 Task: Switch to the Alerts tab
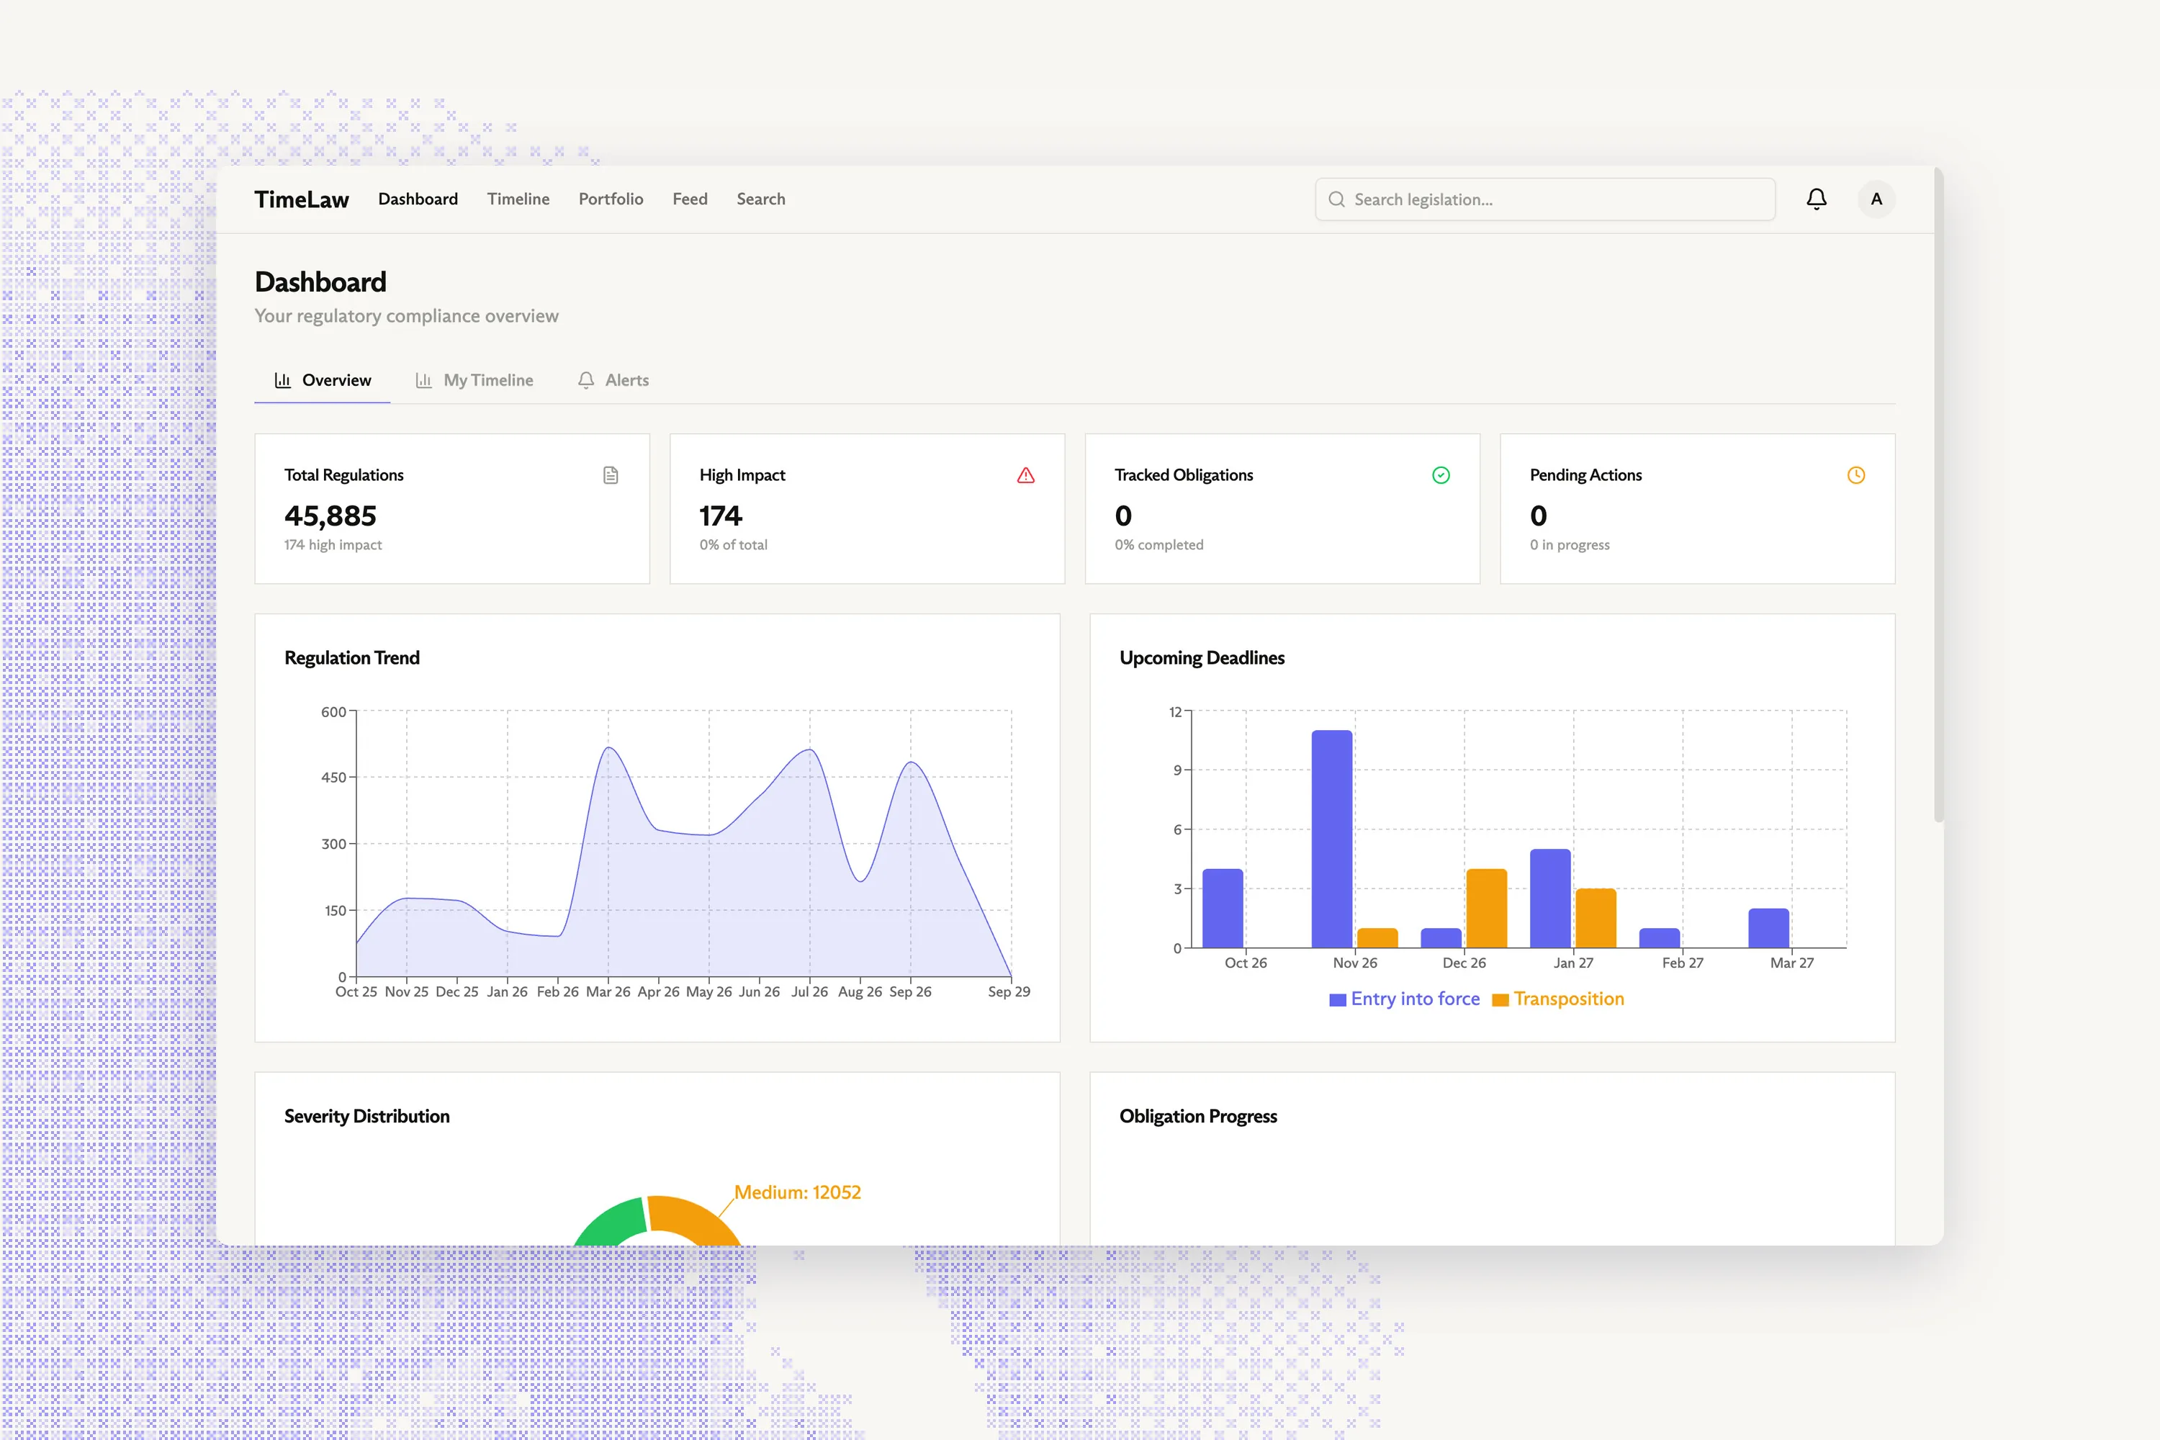(x=613, y=380)
